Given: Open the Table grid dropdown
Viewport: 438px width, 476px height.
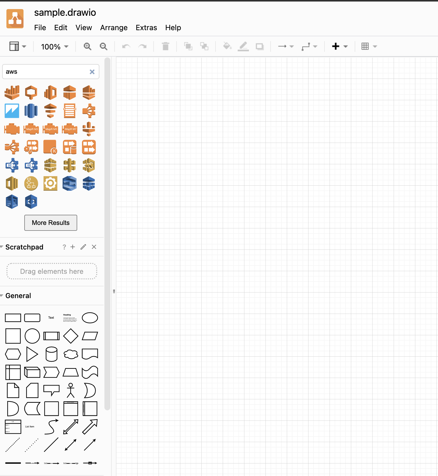Looking at the screenshot, I should (x=369, y=46).
